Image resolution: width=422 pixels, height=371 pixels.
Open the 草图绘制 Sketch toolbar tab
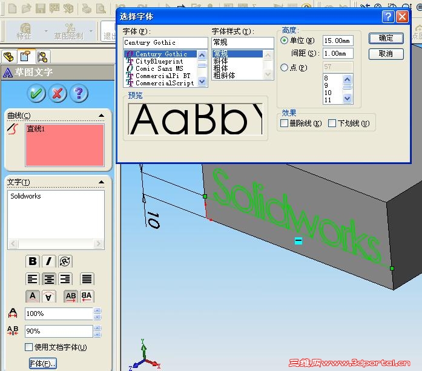coord(69,31)
